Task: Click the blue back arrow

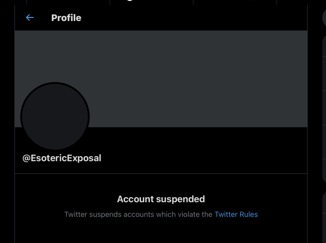Action: [30, 18]
